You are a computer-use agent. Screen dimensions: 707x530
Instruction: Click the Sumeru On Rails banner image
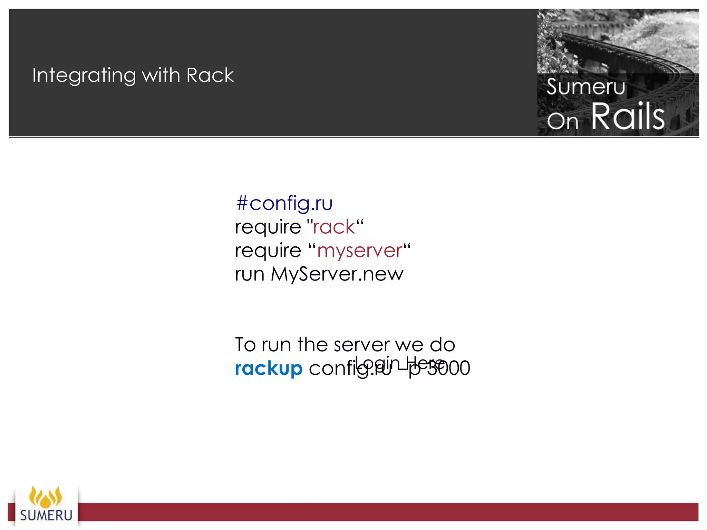pos(618,72)
